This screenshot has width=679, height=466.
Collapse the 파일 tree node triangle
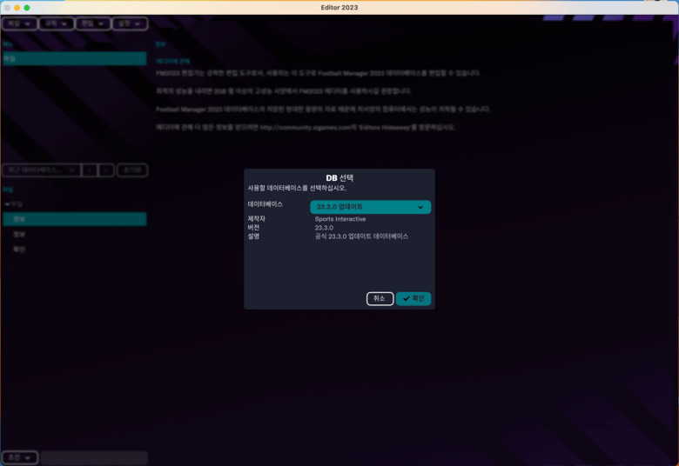click(7, 203)
